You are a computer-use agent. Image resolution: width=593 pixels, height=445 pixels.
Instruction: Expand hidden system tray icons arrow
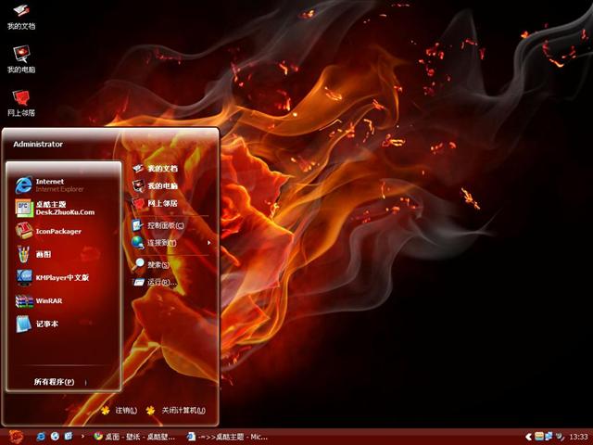(529, 437)
